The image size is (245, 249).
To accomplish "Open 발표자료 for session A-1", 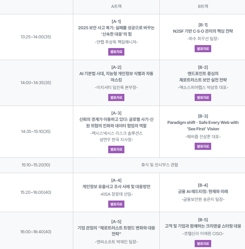I will click(x=116, y=52).
